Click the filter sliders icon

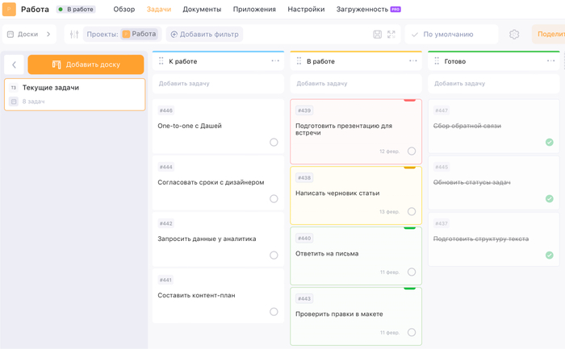pyautogui.click(x=74, y=35)
